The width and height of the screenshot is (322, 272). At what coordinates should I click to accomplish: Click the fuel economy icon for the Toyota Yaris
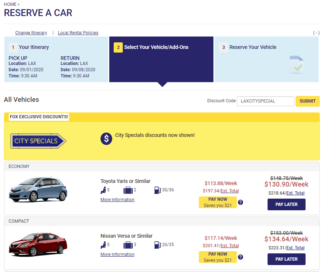click(158, 190)
